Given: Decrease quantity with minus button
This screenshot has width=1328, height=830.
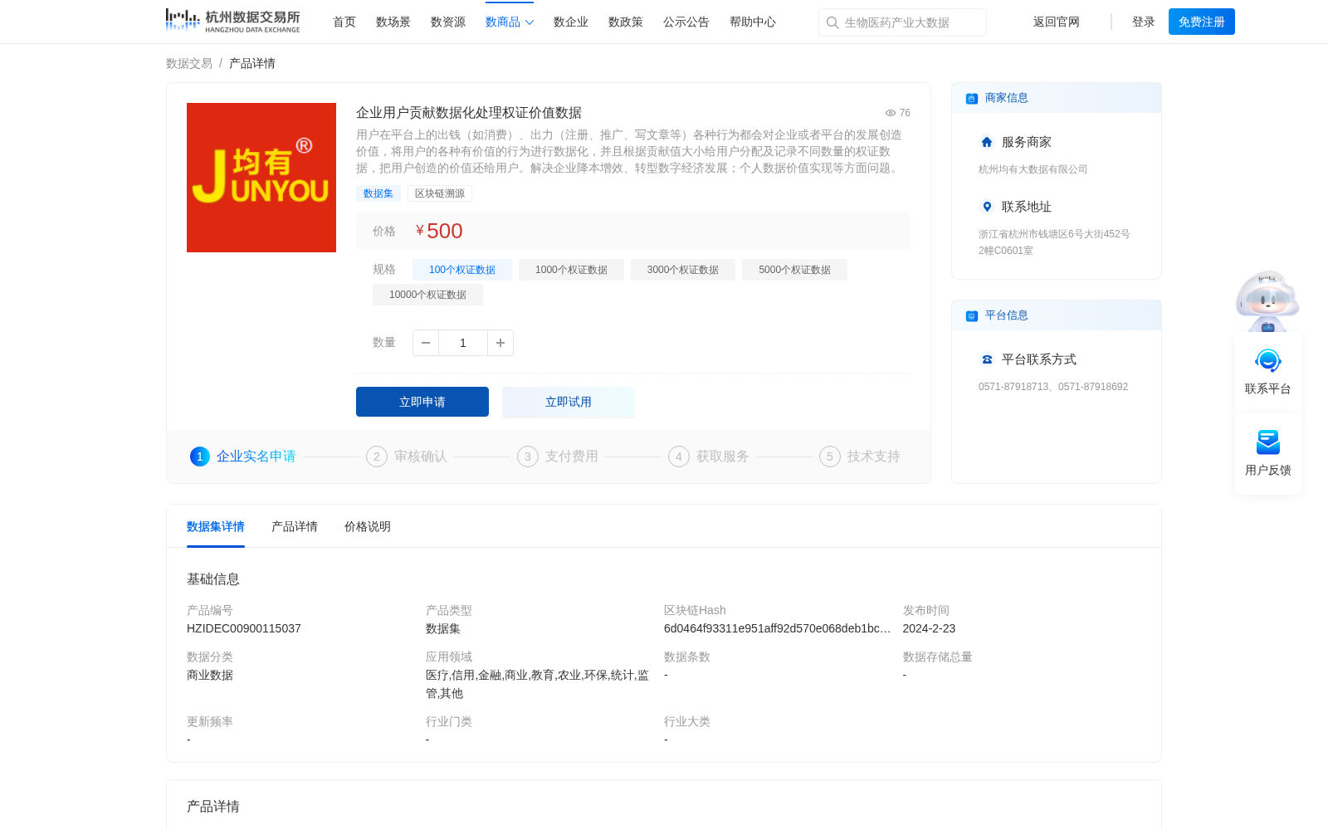Looking at the screenshot, I should (426, 343).
